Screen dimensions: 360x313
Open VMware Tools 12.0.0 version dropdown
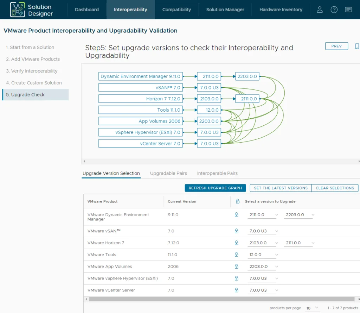(x=263, y=255)
